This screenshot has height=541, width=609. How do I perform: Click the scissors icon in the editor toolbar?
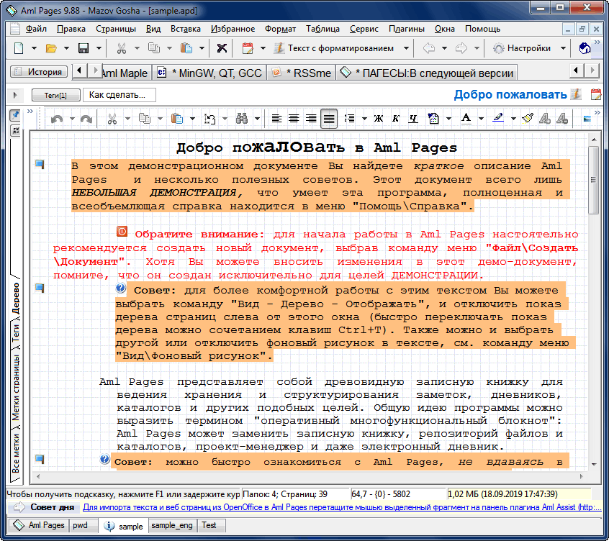click(112, 119)
